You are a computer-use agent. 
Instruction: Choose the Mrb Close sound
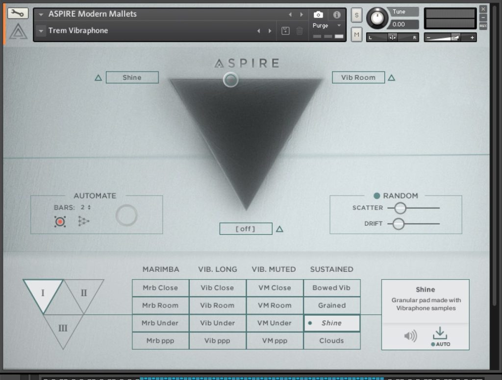coord(160,288)
